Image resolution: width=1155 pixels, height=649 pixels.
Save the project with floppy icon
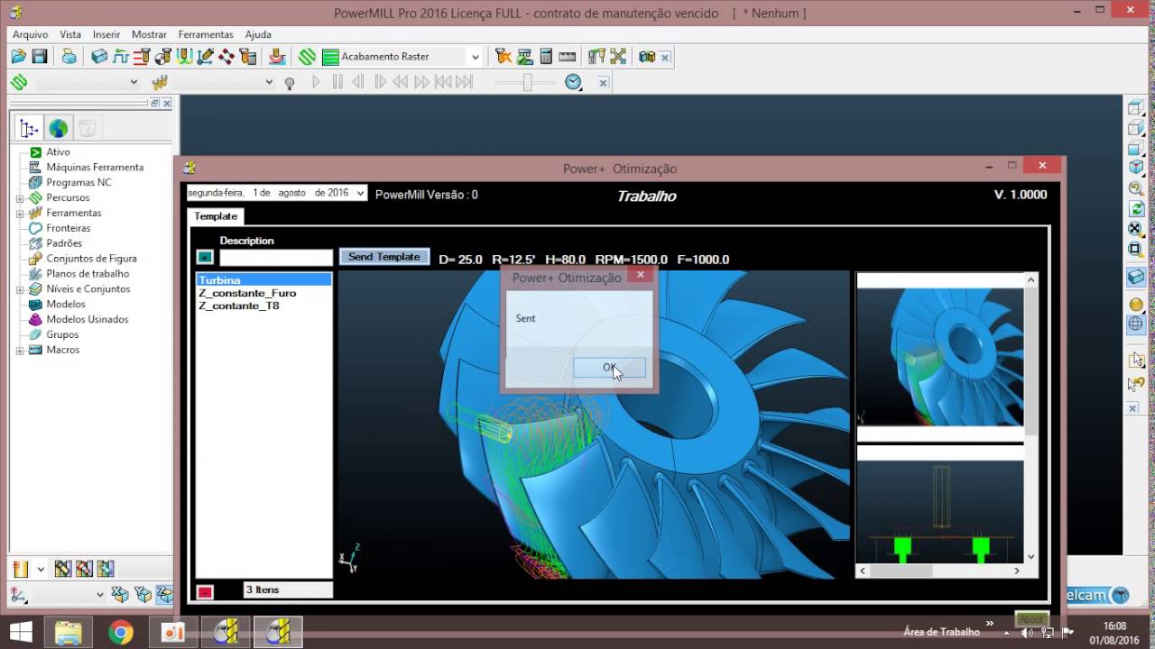point(40,57)
